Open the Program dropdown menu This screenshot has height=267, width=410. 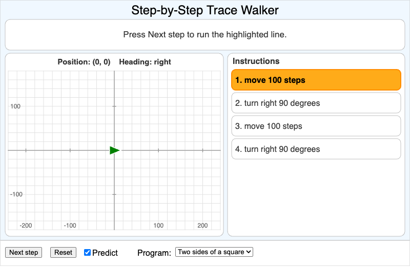tap(214, 252)
